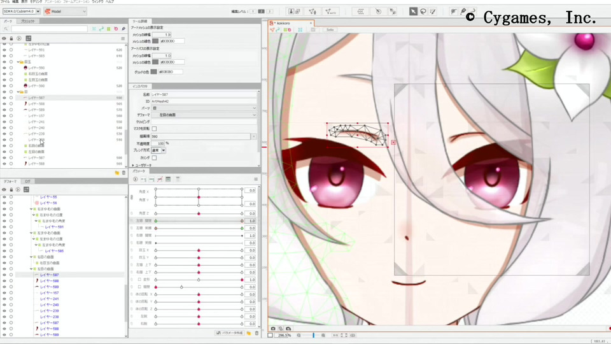Click the zoom-in magnifier below canvas
Viewport: 611px width, 344px height.
[x=323, y=336]
